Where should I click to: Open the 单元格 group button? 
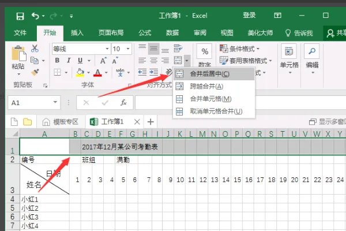pos(289,59)
